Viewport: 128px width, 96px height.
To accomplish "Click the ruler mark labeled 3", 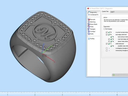I will pos(62,95).
